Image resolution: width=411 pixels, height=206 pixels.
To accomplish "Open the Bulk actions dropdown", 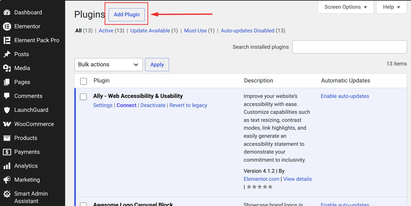I will coord(109,65).
